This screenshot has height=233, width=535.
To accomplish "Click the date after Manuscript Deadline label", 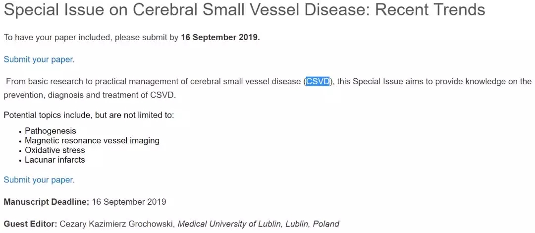I will tap(129, 202).
